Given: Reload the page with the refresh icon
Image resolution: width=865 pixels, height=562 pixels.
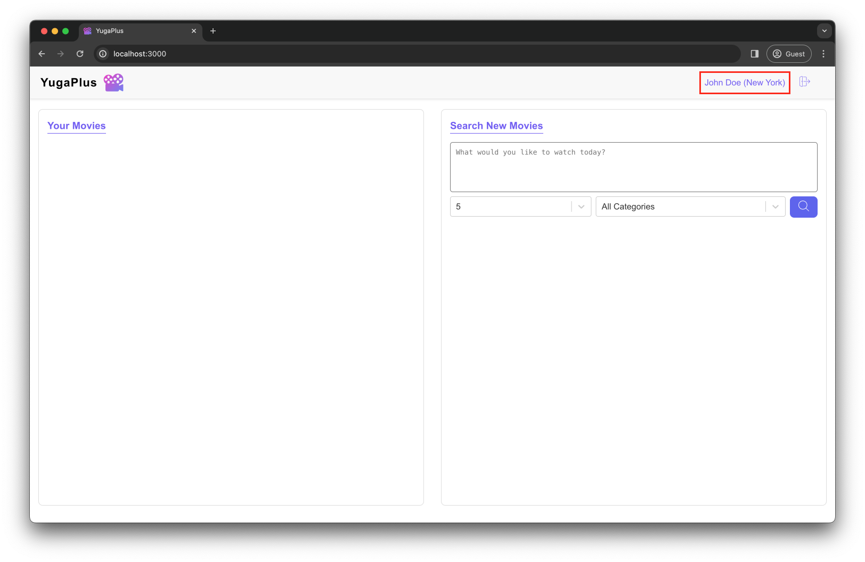Looking at the screenshot, I should (x=80, y=54).
